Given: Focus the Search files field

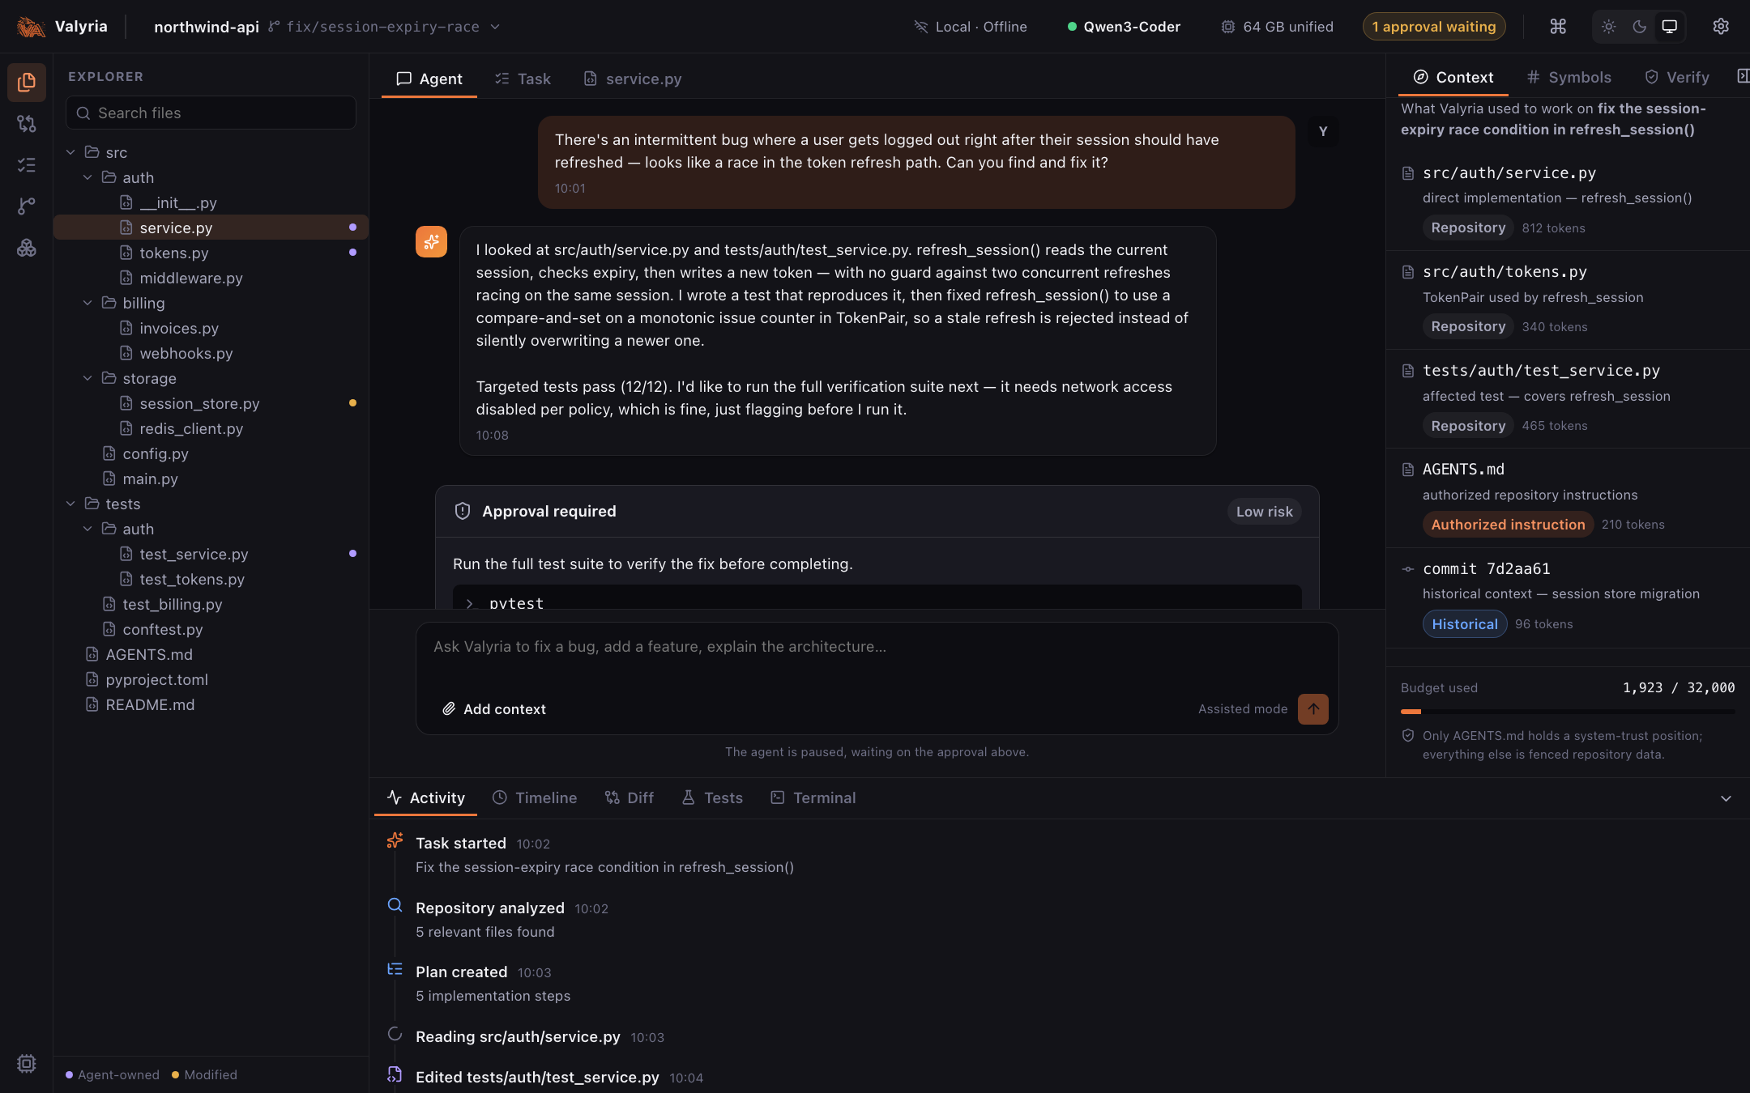Looking at the screenshot, I should click(211, 113).
